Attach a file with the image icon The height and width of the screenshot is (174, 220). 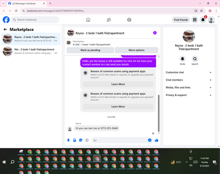pos(74,140)
